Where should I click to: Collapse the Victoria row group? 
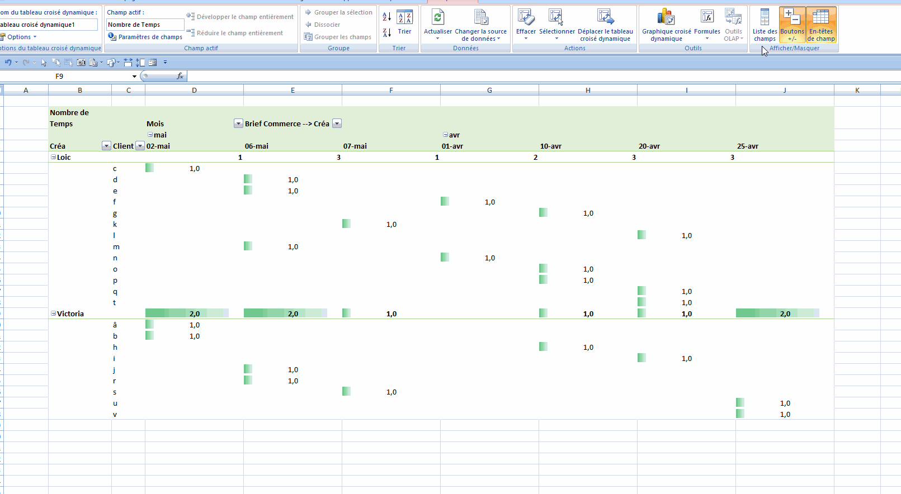coord(54,313)
